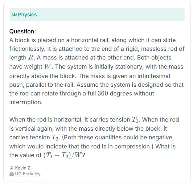Click the phrase 'When the rod is horizontal'
193x184 pixels.
coord(46,120)
